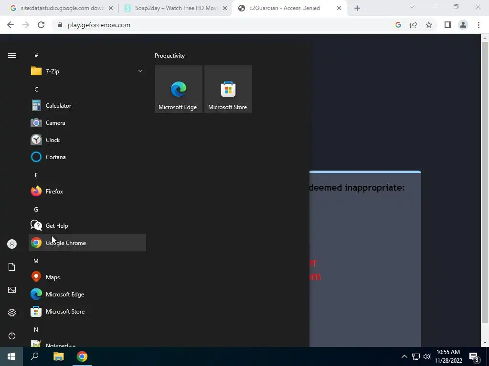Open the notification center icon
489x366 pixels.
(x=474, y=357)
